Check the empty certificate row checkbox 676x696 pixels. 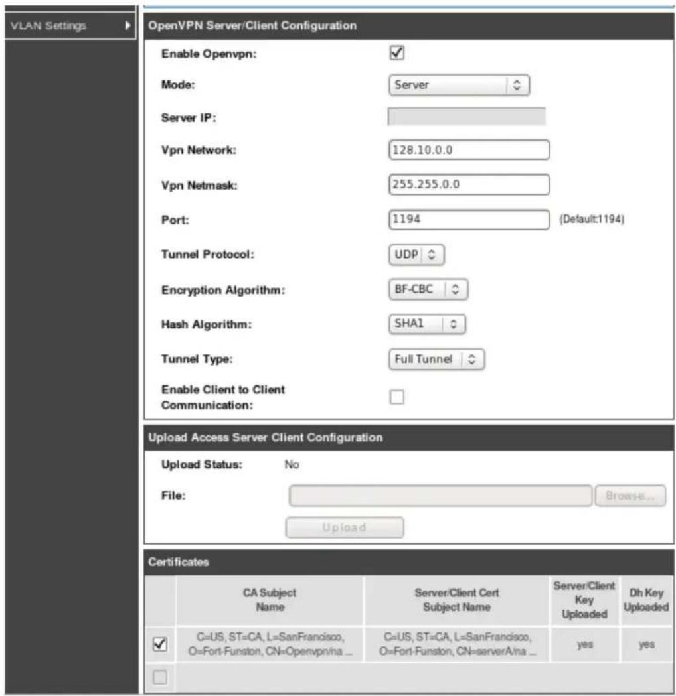[x=160, y=677]
